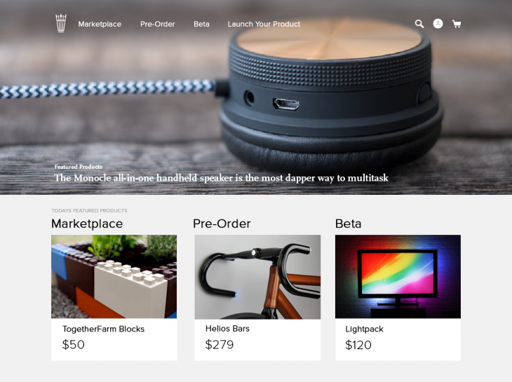Click the Featured Products hero label

point(79,167)
